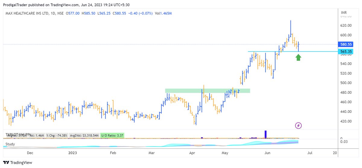Click the AvgSVol: $3,318.54M value

coord(84,136)
